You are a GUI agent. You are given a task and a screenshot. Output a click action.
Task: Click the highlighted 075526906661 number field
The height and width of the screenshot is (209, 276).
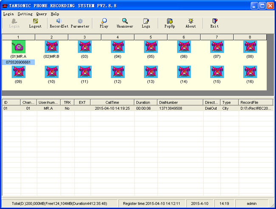[18, 62]
